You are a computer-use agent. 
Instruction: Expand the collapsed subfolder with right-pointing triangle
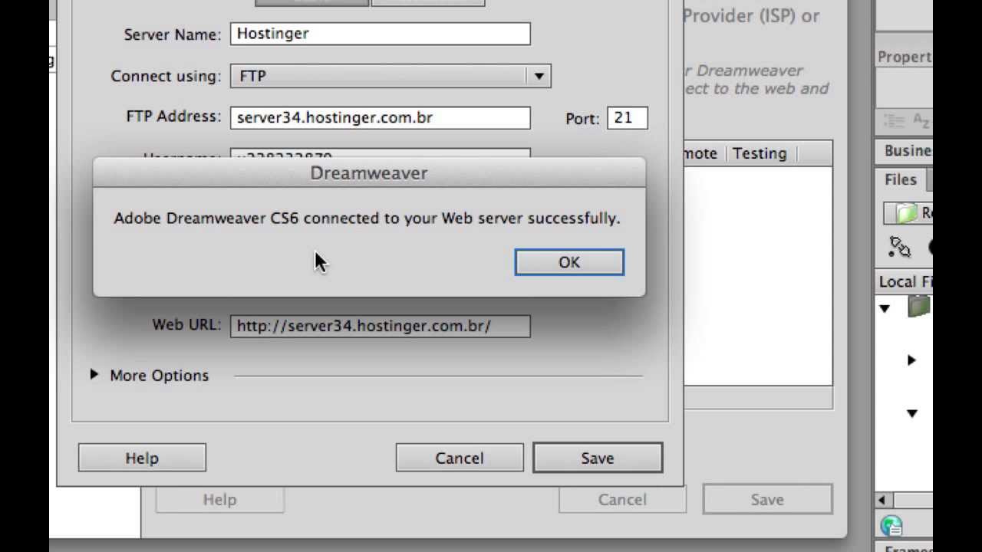point(911,360)
